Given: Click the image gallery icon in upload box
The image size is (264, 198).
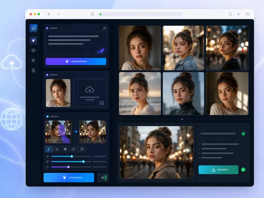Looking at the screenshot, I should (x=102, y=103).
